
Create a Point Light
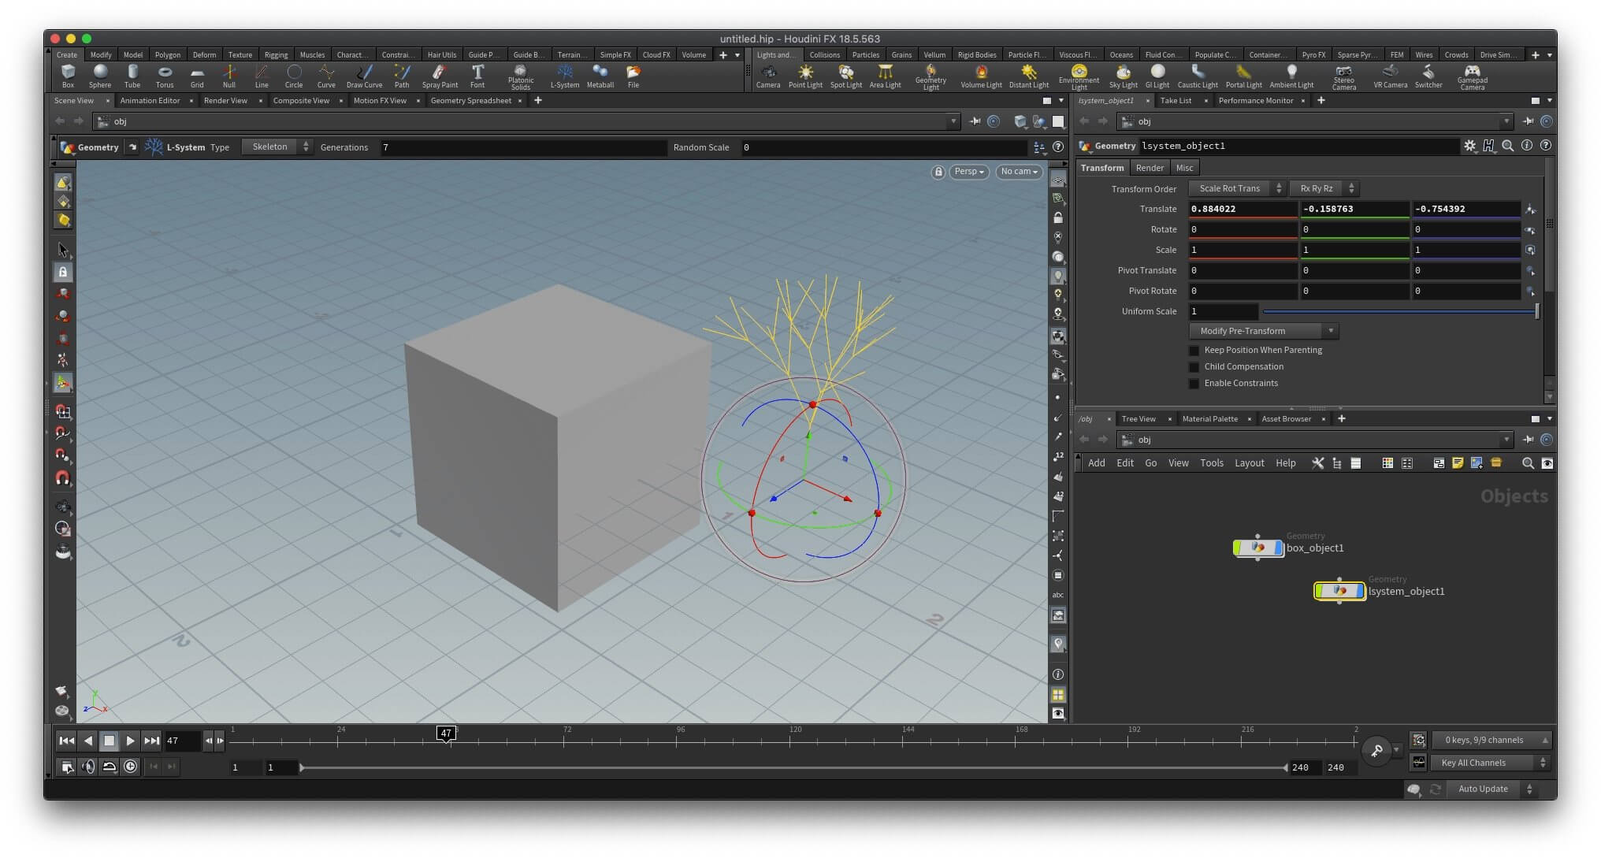point(805,76)
